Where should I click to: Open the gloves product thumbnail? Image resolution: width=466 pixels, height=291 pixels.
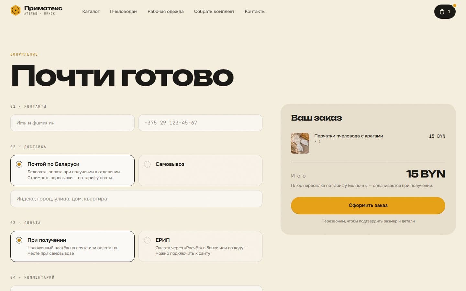tap(300, 143)
